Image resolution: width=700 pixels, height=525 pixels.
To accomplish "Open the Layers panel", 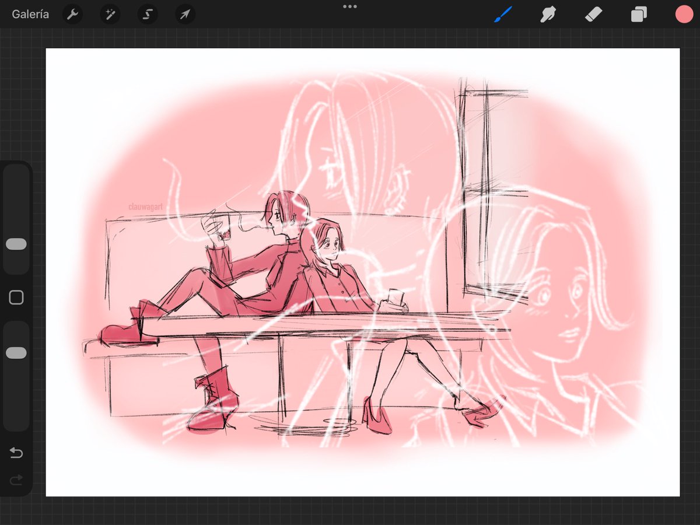I will point(639,14).
